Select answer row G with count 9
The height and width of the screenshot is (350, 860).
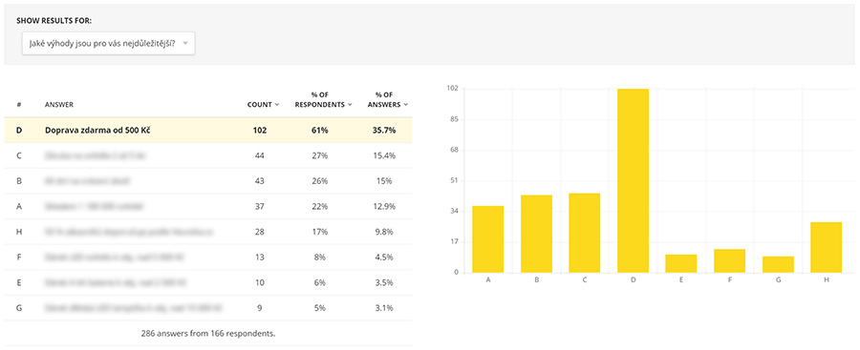click(208, 308)
